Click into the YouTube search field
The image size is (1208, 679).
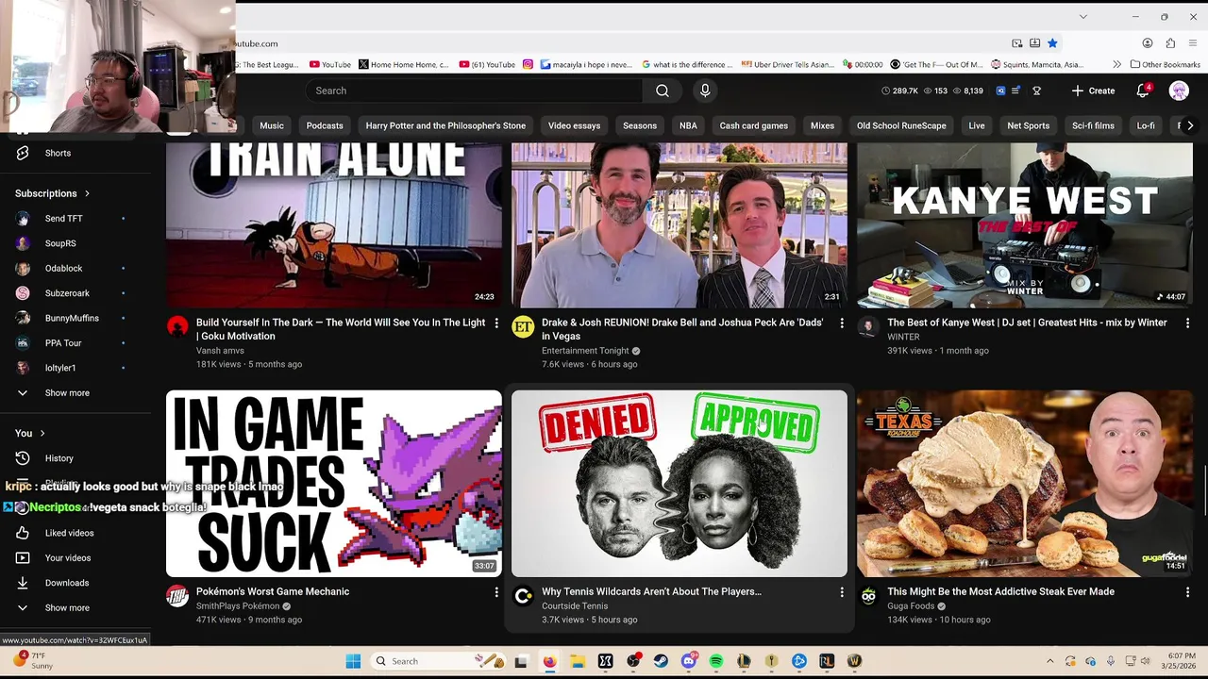[474, 91]
